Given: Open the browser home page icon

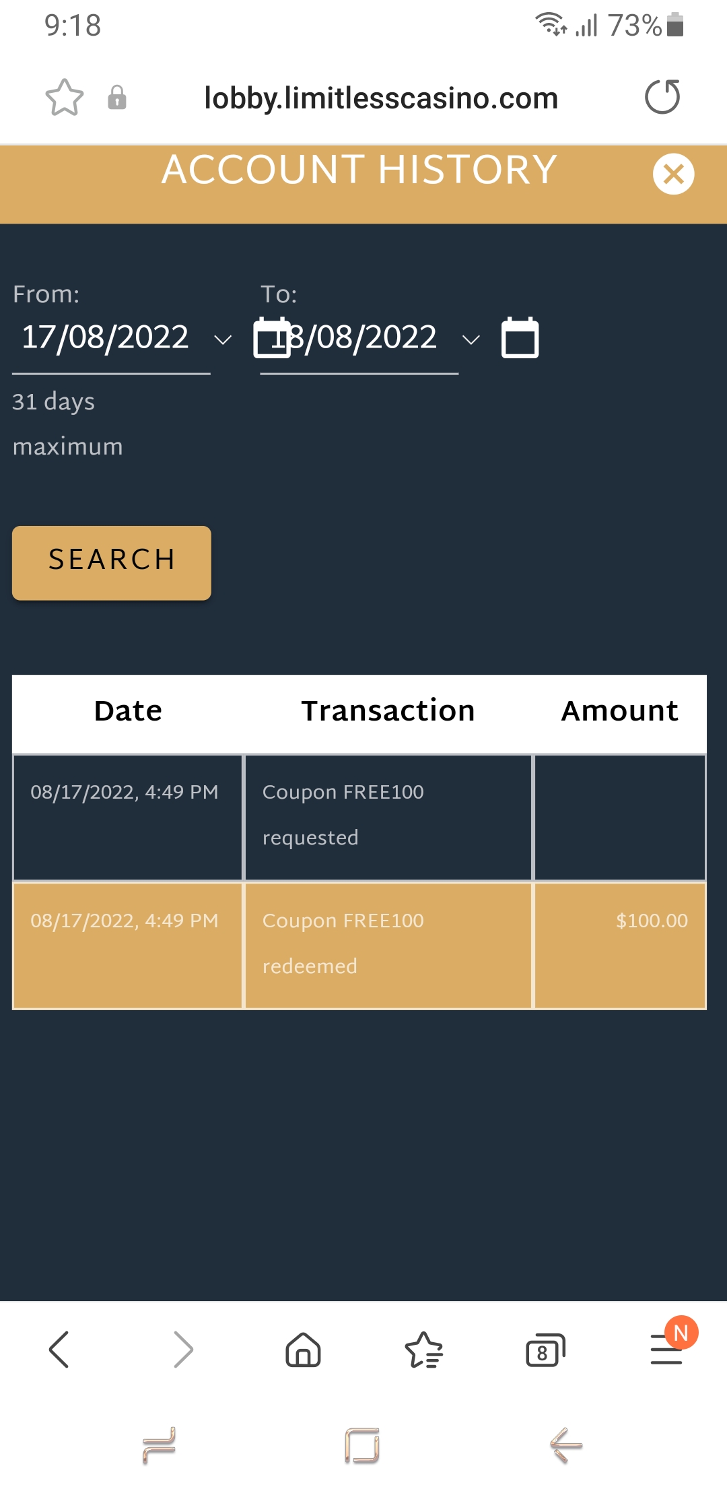Looking at the screenshot, I should [x=304, y=1350].
